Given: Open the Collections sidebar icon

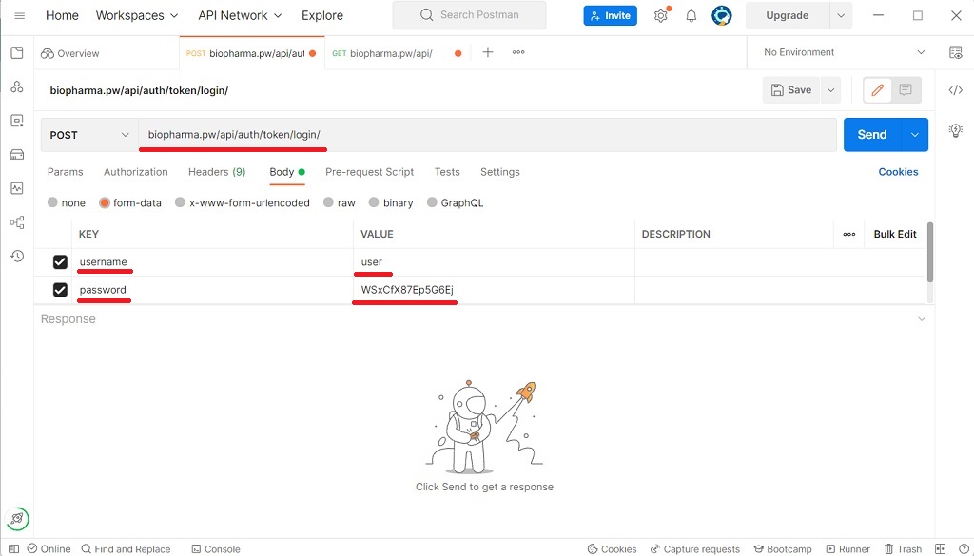Looking at the screenshot, I should (17, 53).
